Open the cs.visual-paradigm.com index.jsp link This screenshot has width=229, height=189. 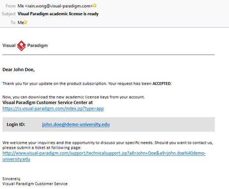pos(53,109)
